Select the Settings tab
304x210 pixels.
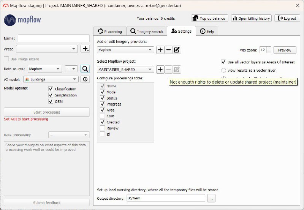pyautogui.click(x=181, y=31)
